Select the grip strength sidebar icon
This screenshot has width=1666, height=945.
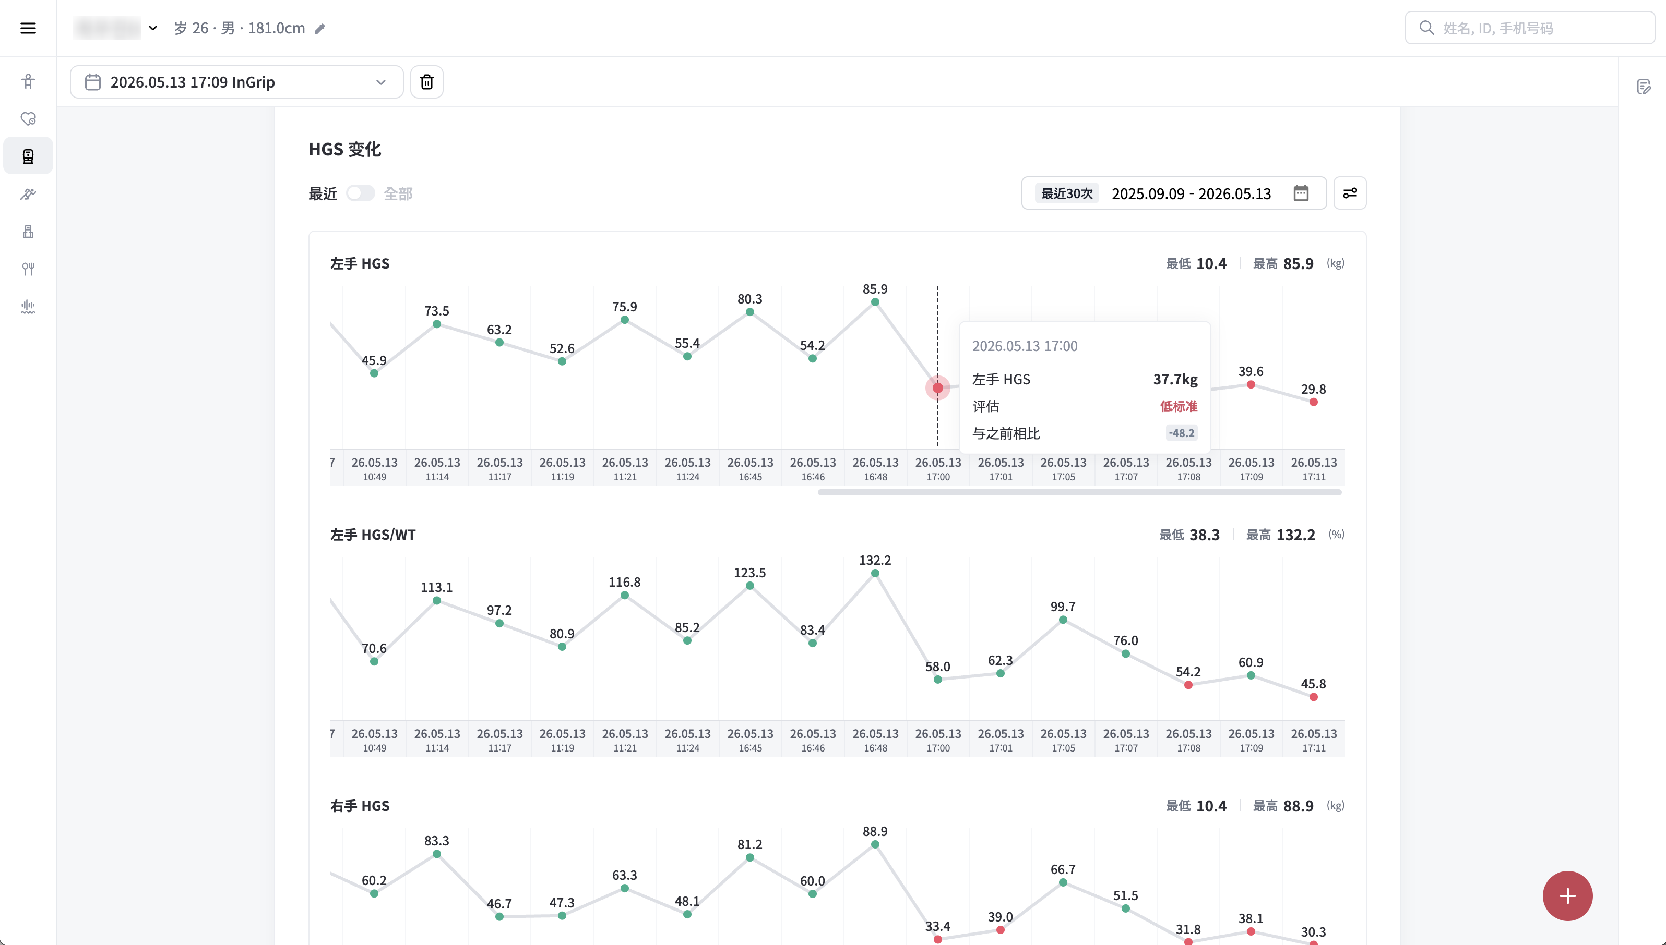point(28,156)
